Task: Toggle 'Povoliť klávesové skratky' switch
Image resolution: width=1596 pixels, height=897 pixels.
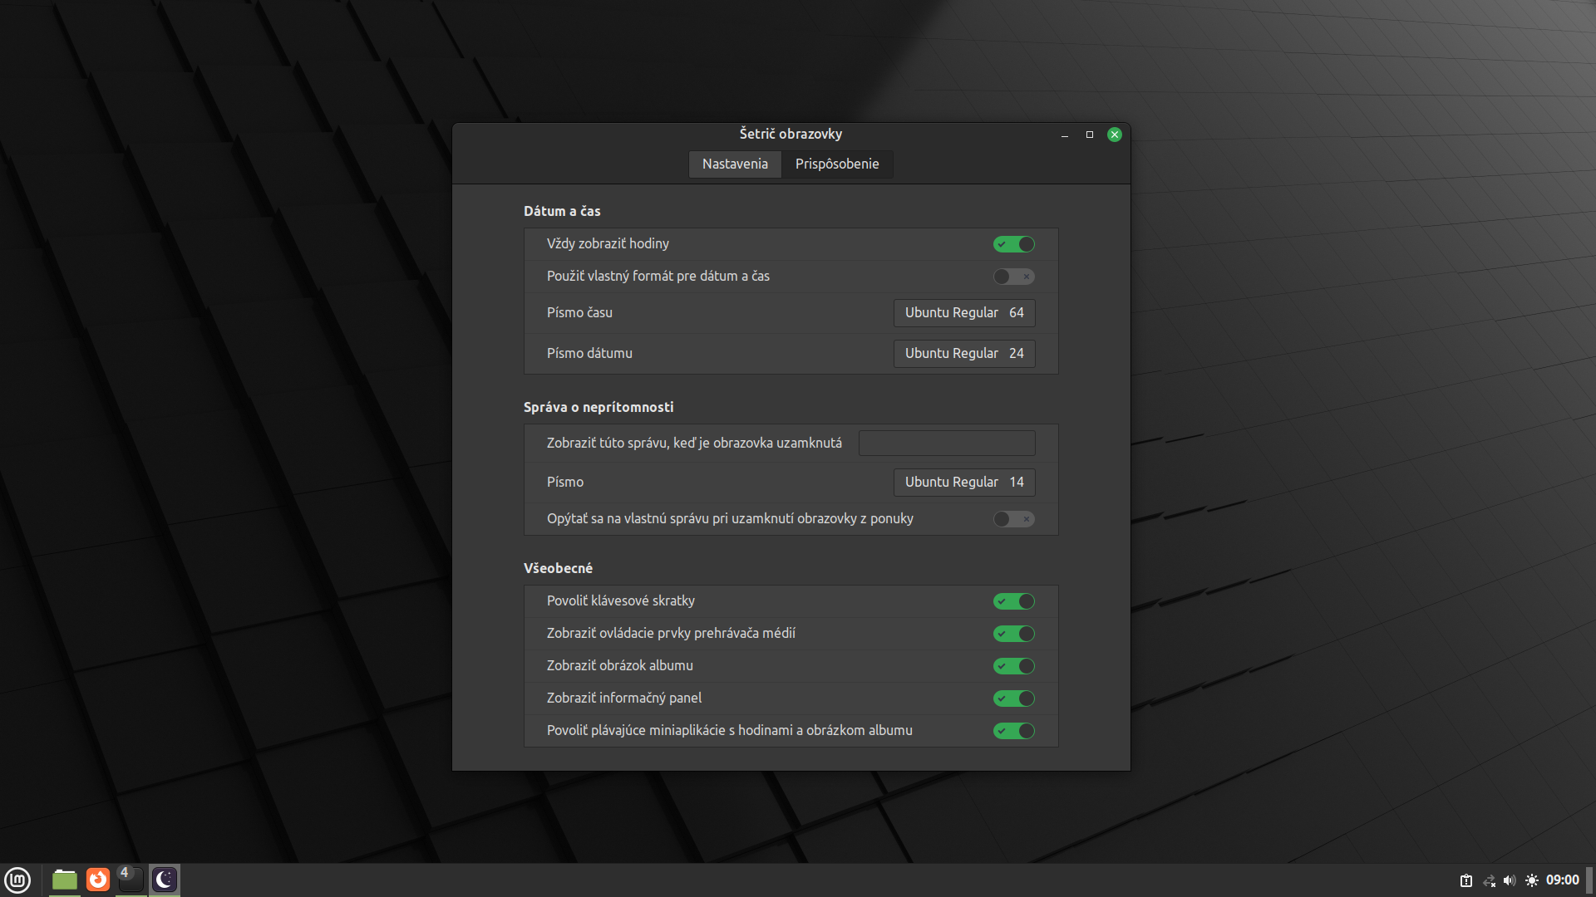Action: click(1013, 601)
